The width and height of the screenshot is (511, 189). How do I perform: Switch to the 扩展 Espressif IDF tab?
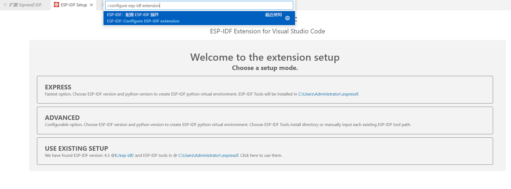(x=25, y=5)
